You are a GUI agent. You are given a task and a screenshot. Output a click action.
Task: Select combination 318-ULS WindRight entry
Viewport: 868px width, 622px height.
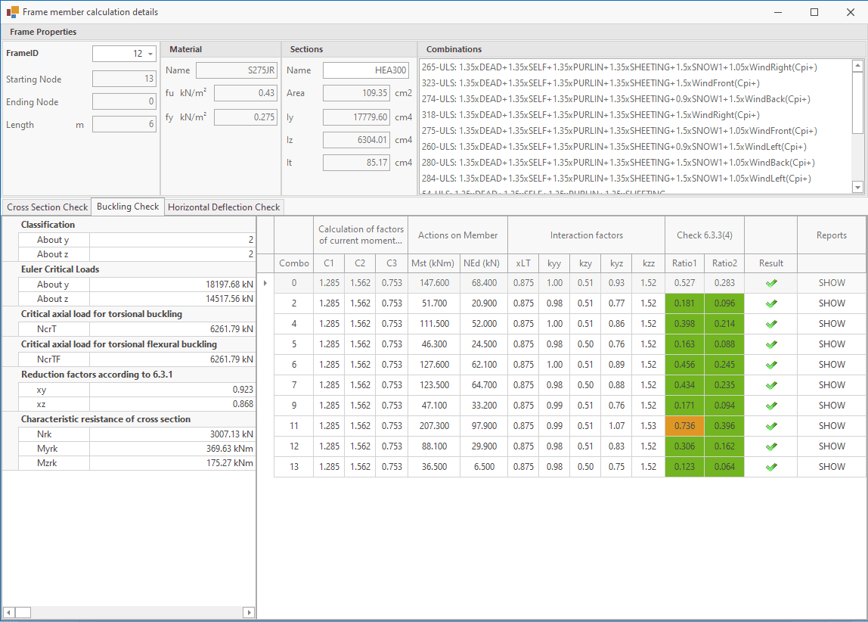point(590,115)
